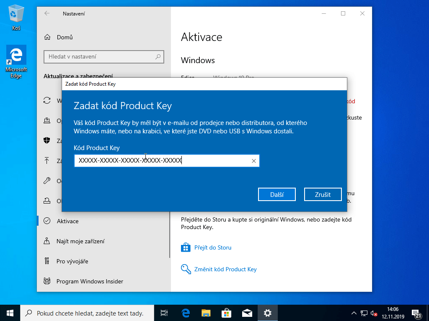This screenshot has height=321, width=429.
Task: Open the Koš recycle bin desktop icon
Action: [16, 18]
